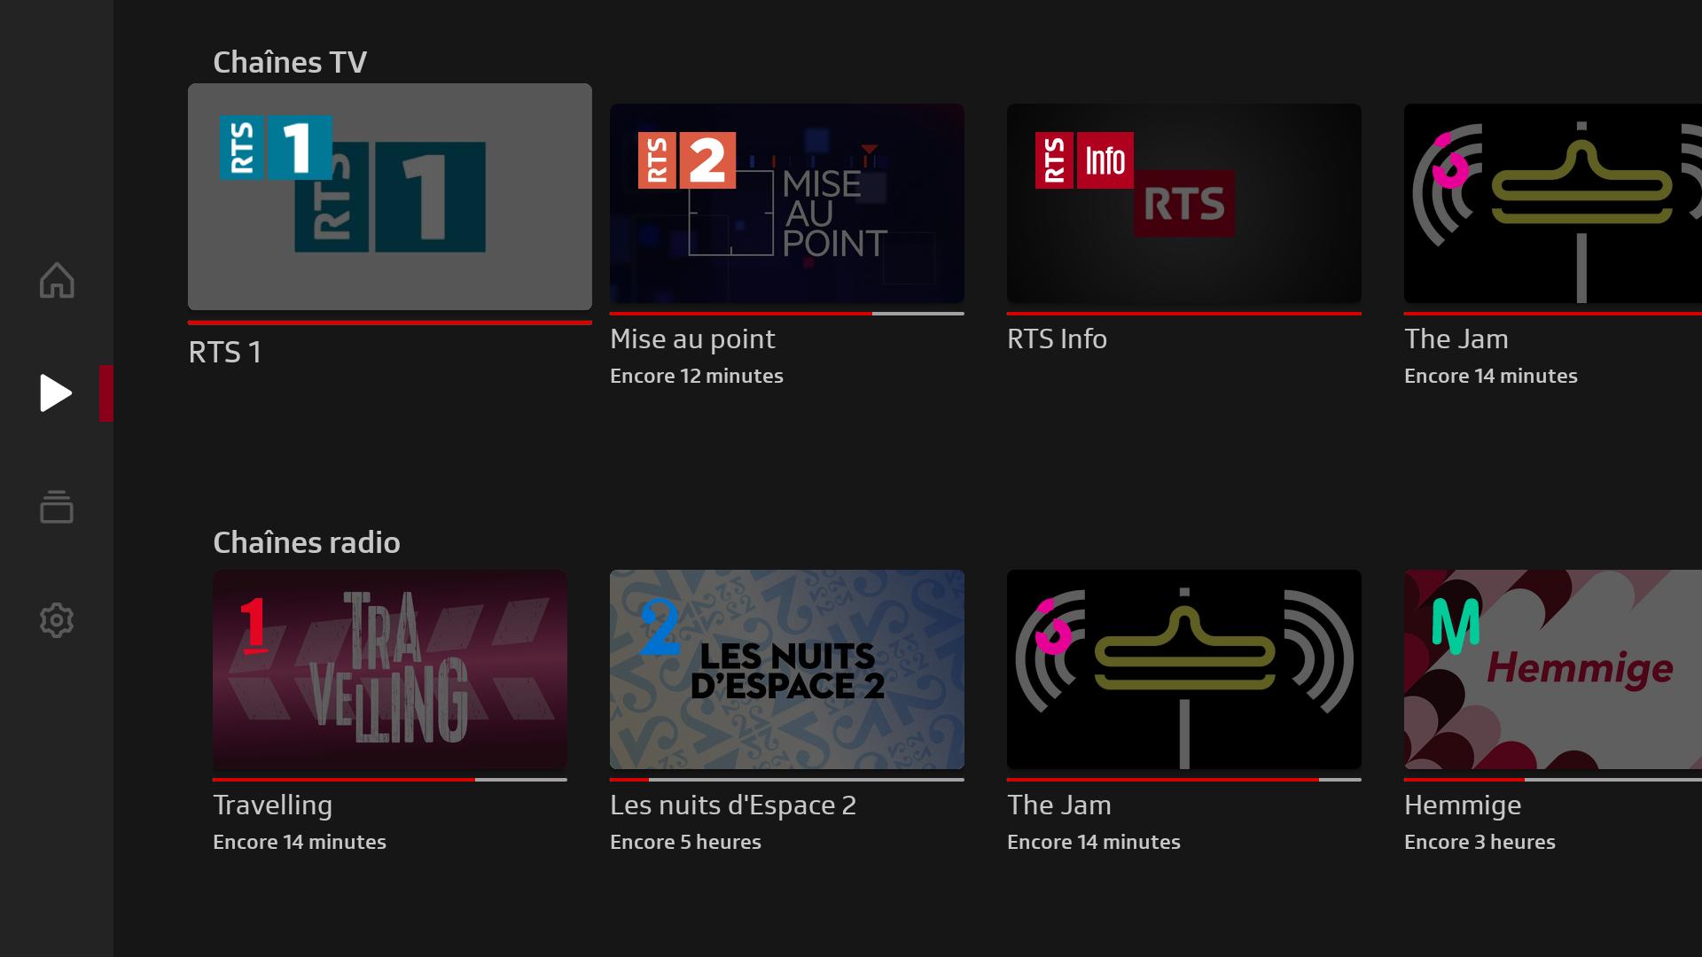The image size is (1702, 957).
Task: Click Encore 5 heures text
Action: [685, 842]
